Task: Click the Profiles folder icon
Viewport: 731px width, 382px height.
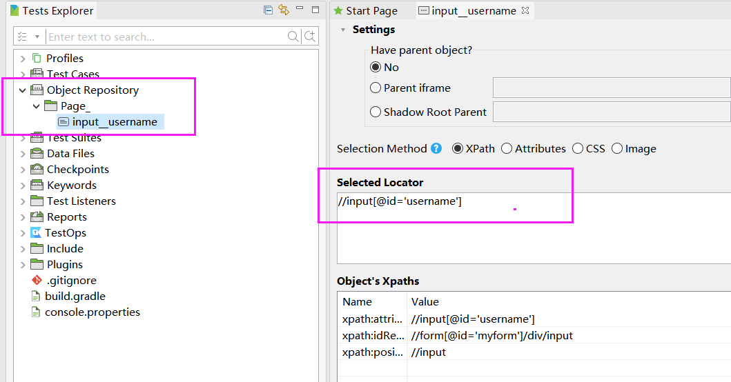Action: pos(37,59)
